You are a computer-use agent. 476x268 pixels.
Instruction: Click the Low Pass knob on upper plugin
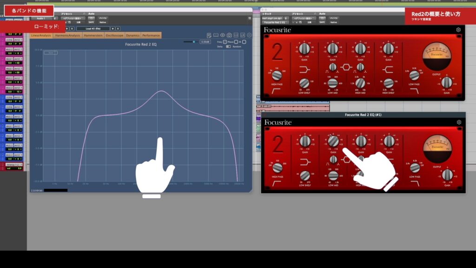pyautogui.click(x=414, y=76)
